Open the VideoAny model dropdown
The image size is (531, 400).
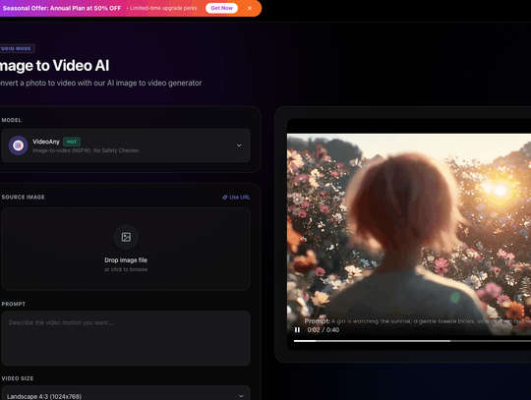[x=126, y=145]
